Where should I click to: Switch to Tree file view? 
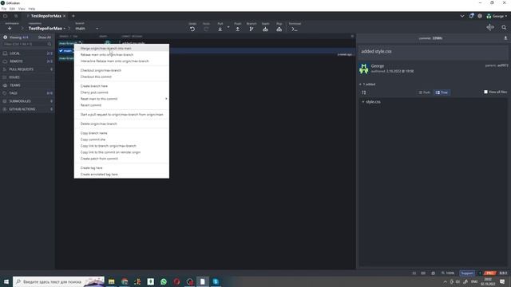pos(442,92)
